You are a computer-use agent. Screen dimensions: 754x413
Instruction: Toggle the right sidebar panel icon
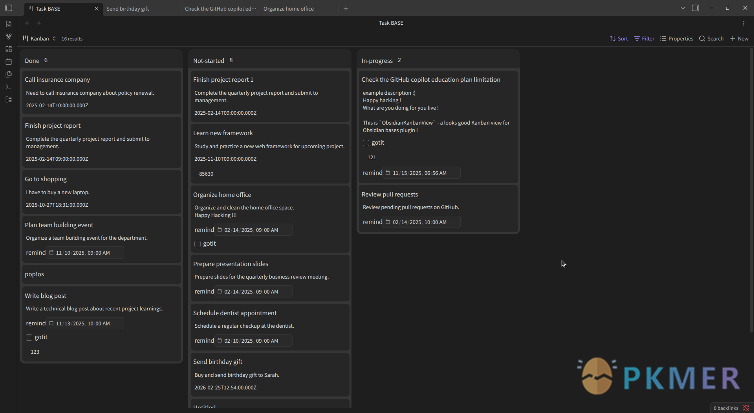[x=695, y=8]
